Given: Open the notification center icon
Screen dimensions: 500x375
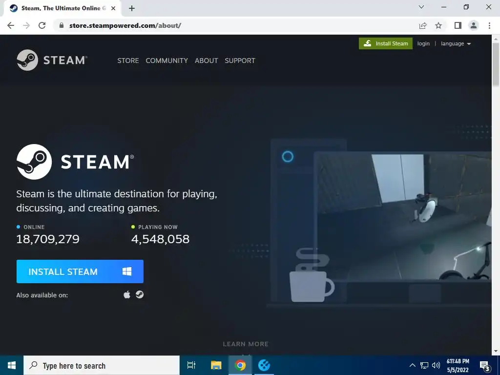Looking at the screenshot, I should click(x=484, y=366).
